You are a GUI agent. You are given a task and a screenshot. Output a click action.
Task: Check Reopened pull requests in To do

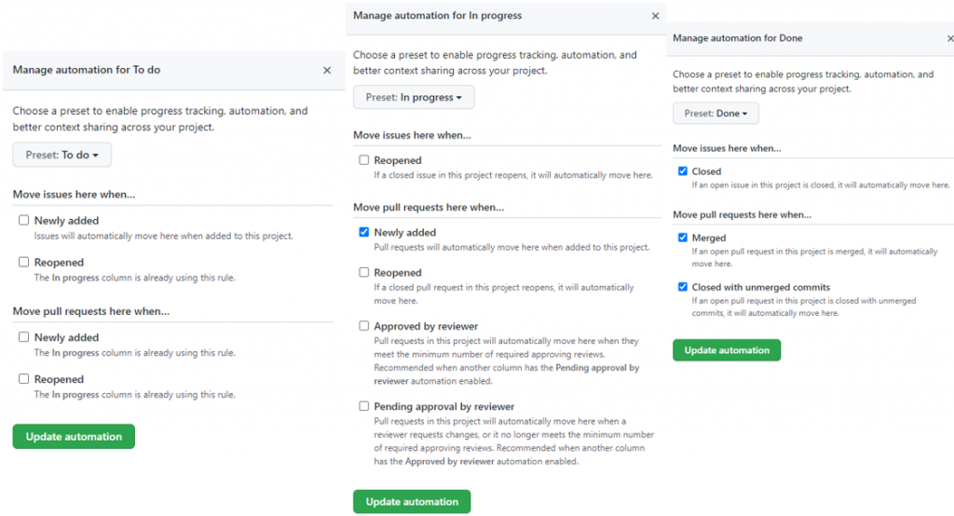(x=23, y=379)
